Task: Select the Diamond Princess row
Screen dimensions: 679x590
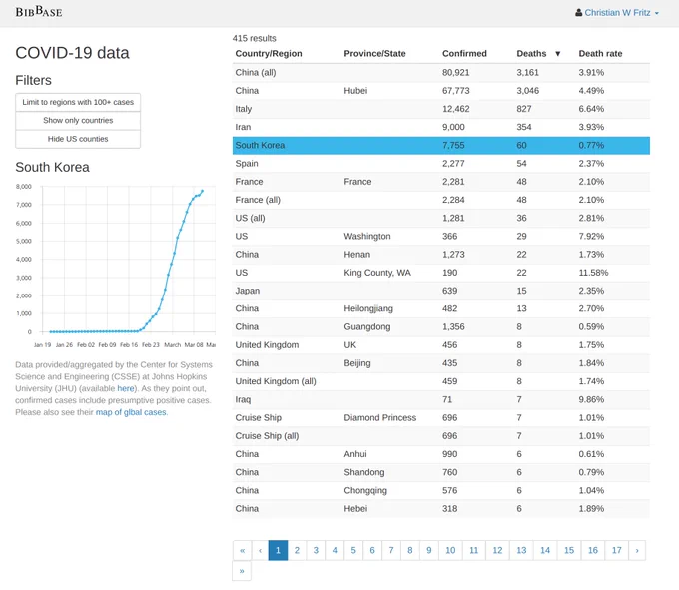Action: tap(440, 417)
